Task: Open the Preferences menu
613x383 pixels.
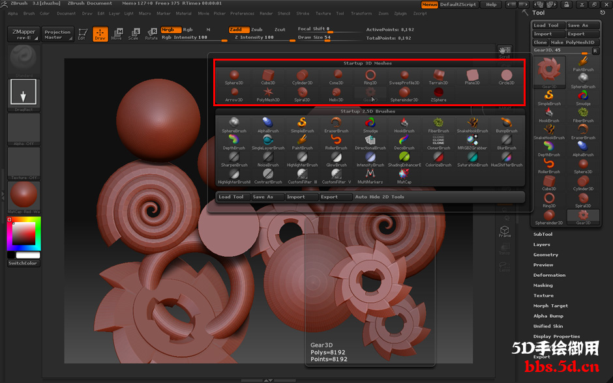Action: 242,13
